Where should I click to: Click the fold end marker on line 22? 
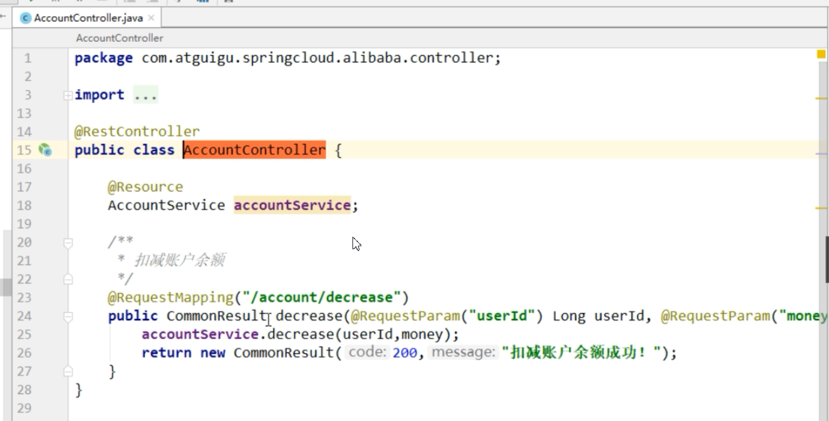pos(68,279)
